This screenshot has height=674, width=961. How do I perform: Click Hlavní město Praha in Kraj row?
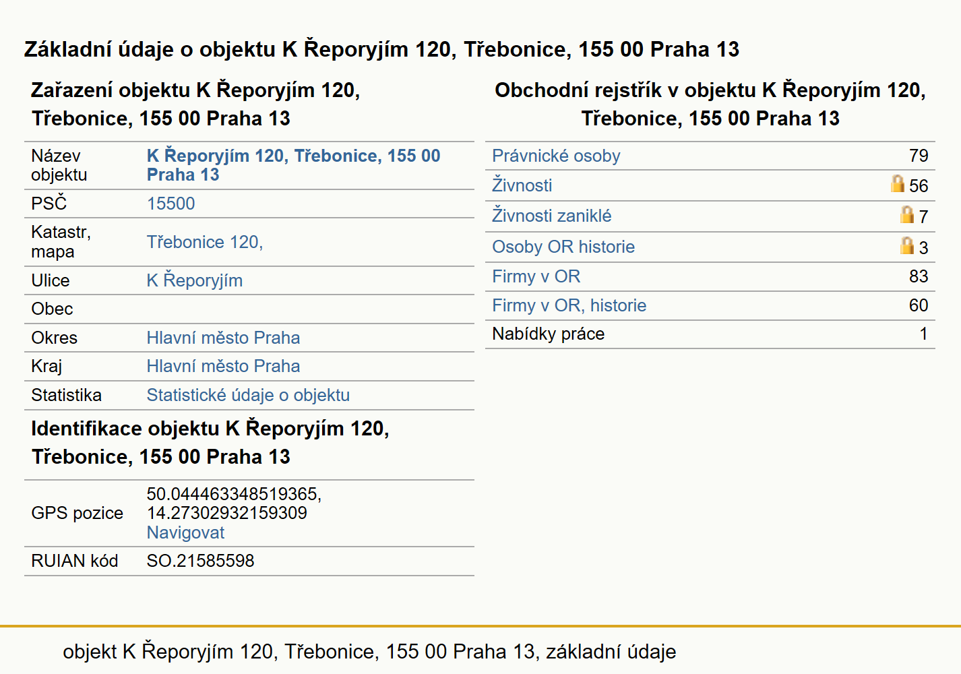[x=224, y=366]
